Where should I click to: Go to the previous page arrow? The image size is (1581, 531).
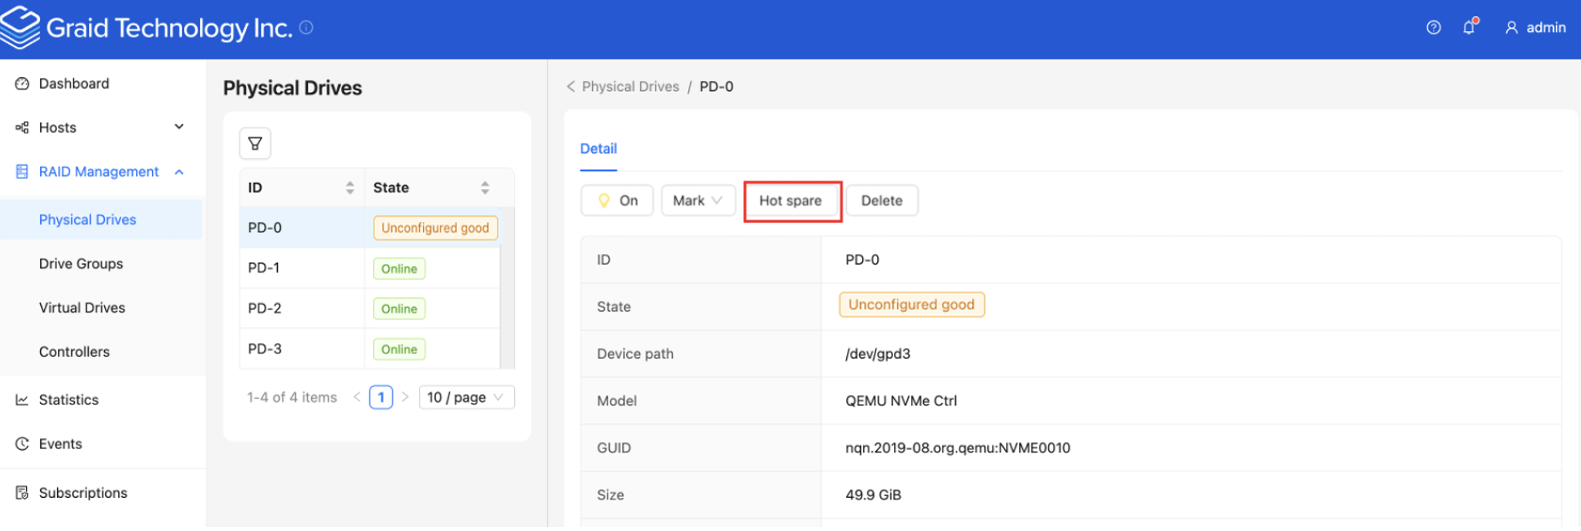tap(357, 397)
